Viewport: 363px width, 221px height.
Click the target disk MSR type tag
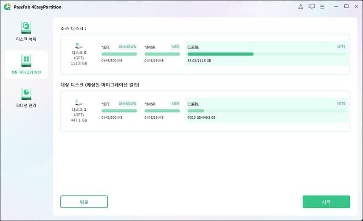(x=175, y=104)
